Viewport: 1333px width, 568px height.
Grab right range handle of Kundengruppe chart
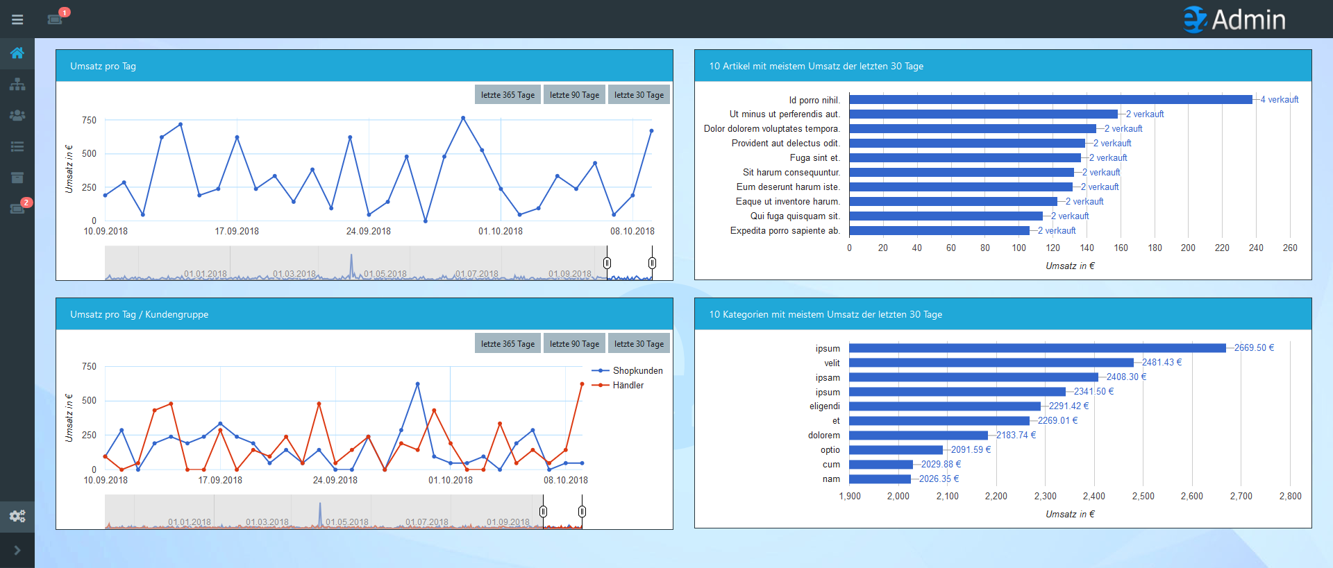click(582, 511)
